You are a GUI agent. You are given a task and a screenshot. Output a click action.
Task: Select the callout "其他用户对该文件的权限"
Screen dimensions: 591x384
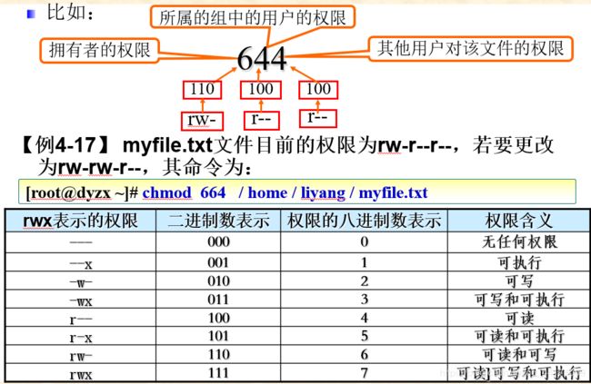[x=470, y=48]
